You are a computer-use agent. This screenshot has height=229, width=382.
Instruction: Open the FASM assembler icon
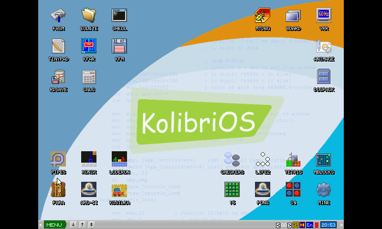[58, 16]
